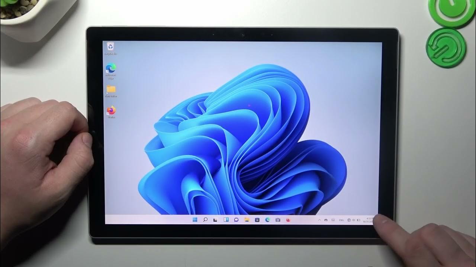
Task: Click the volume speaker tray icon
Action: click(x=353, y=220)
